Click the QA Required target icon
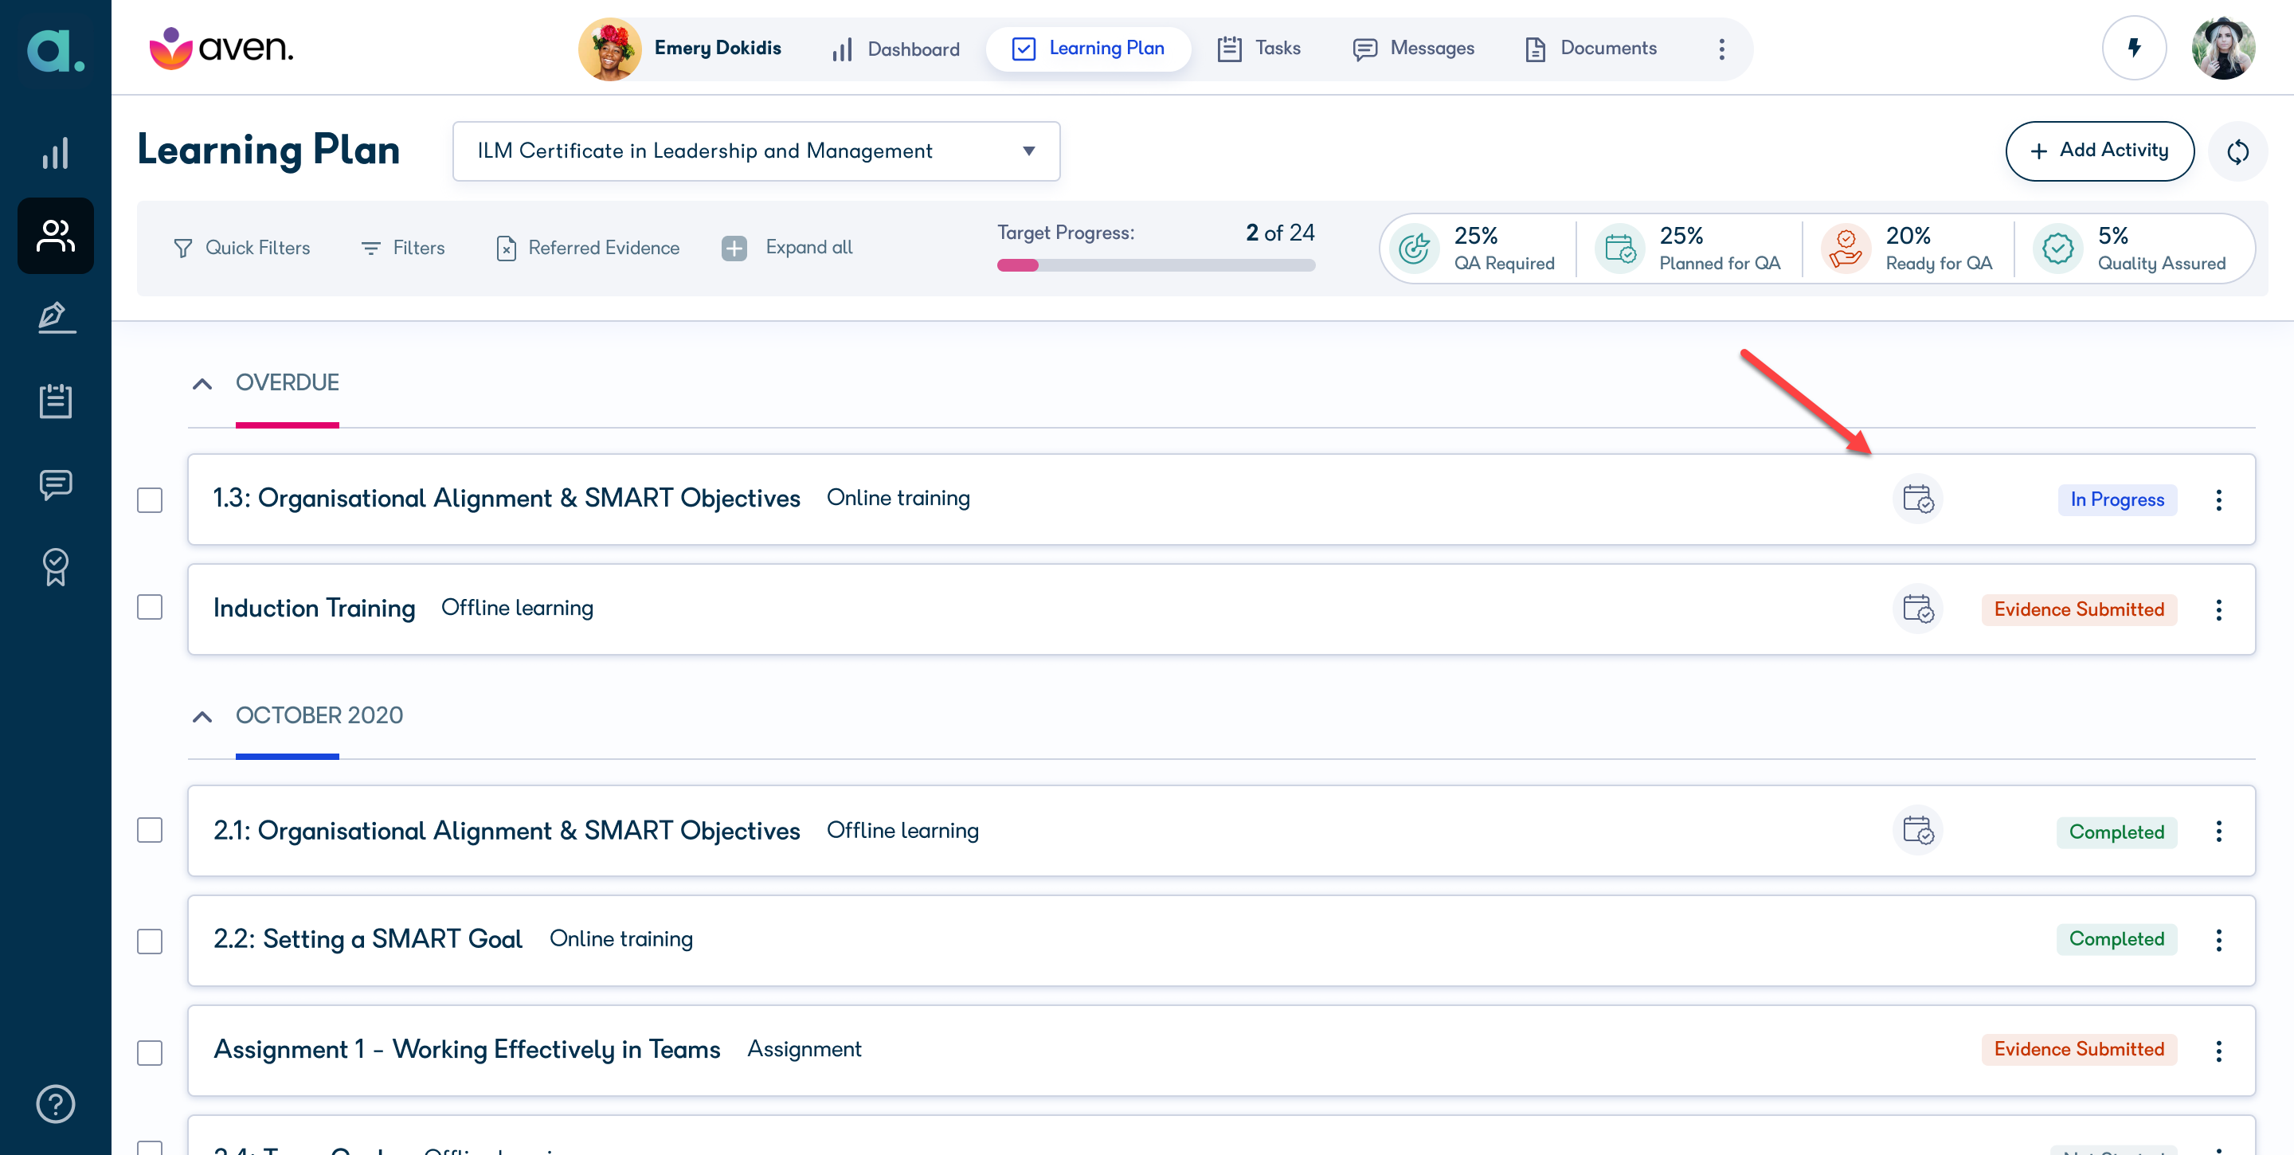Viewport: 2294px width, 1155px height. [x=1414, y=249]
